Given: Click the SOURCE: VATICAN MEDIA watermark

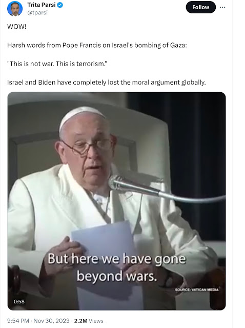Looking at the screenshot, I should [x=197, y=290].
